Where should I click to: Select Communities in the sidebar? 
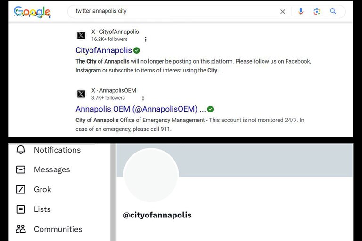[x=58, y=229]
